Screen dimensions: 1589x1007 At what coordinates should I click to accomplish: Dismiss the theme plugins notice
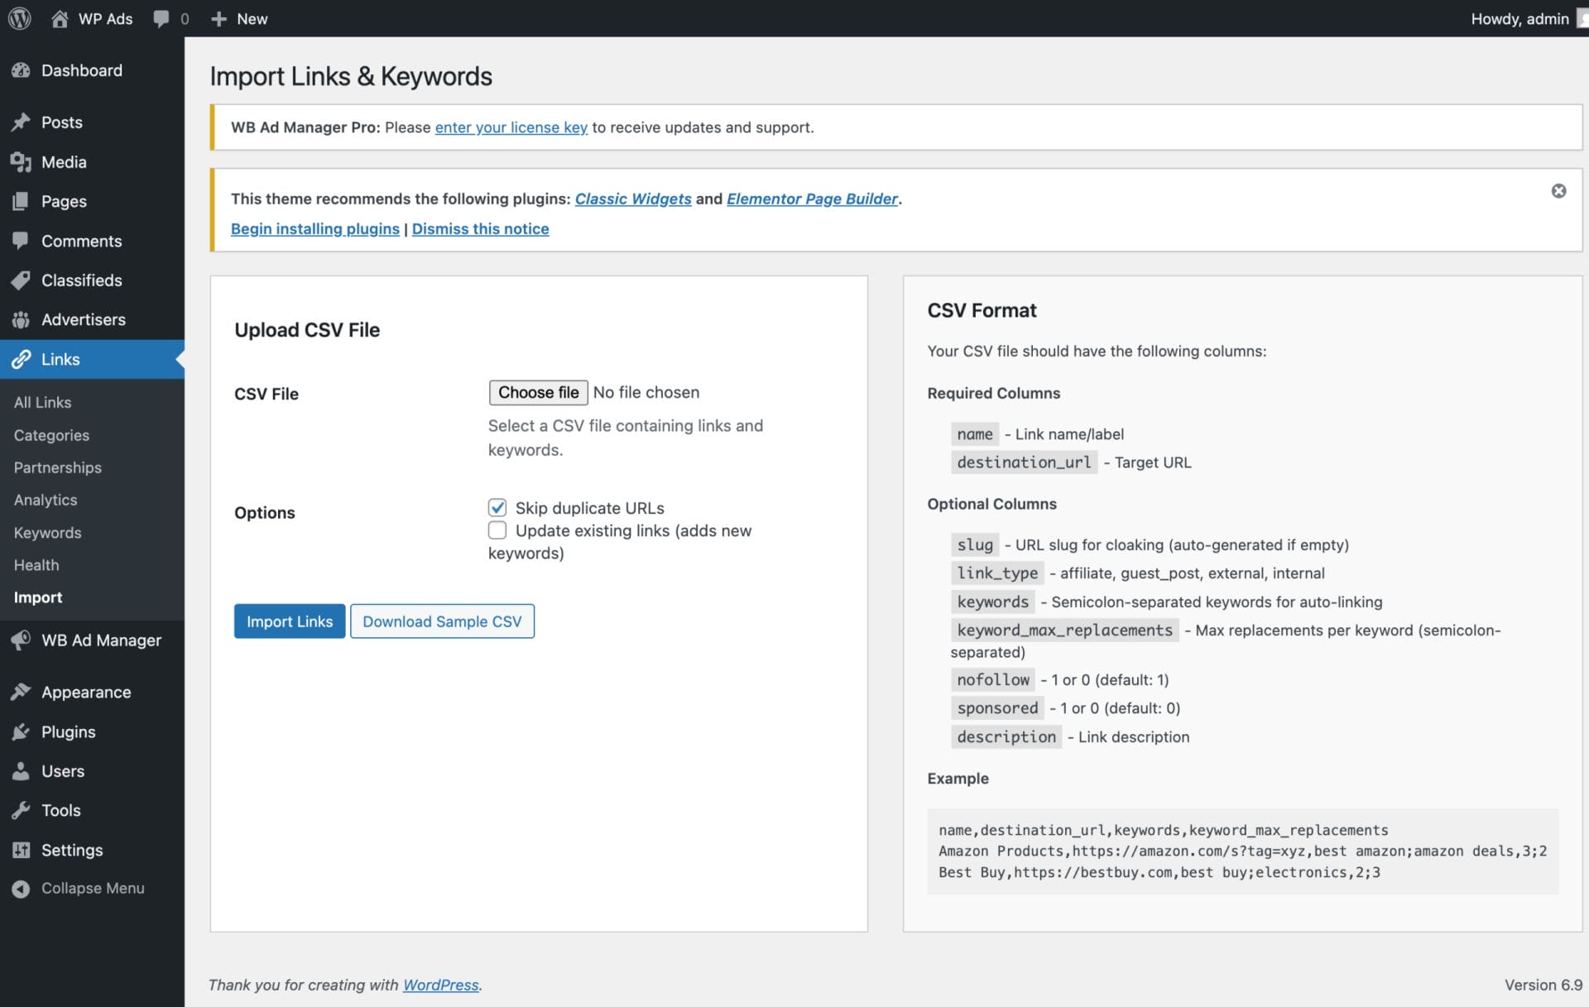click(x=1558, y=191)
